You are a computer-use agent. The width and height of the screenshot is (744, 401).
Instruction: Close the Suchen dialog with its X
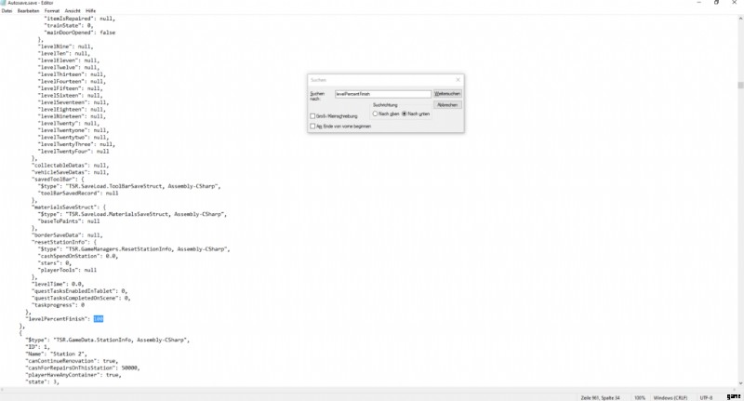click(458, 81)
